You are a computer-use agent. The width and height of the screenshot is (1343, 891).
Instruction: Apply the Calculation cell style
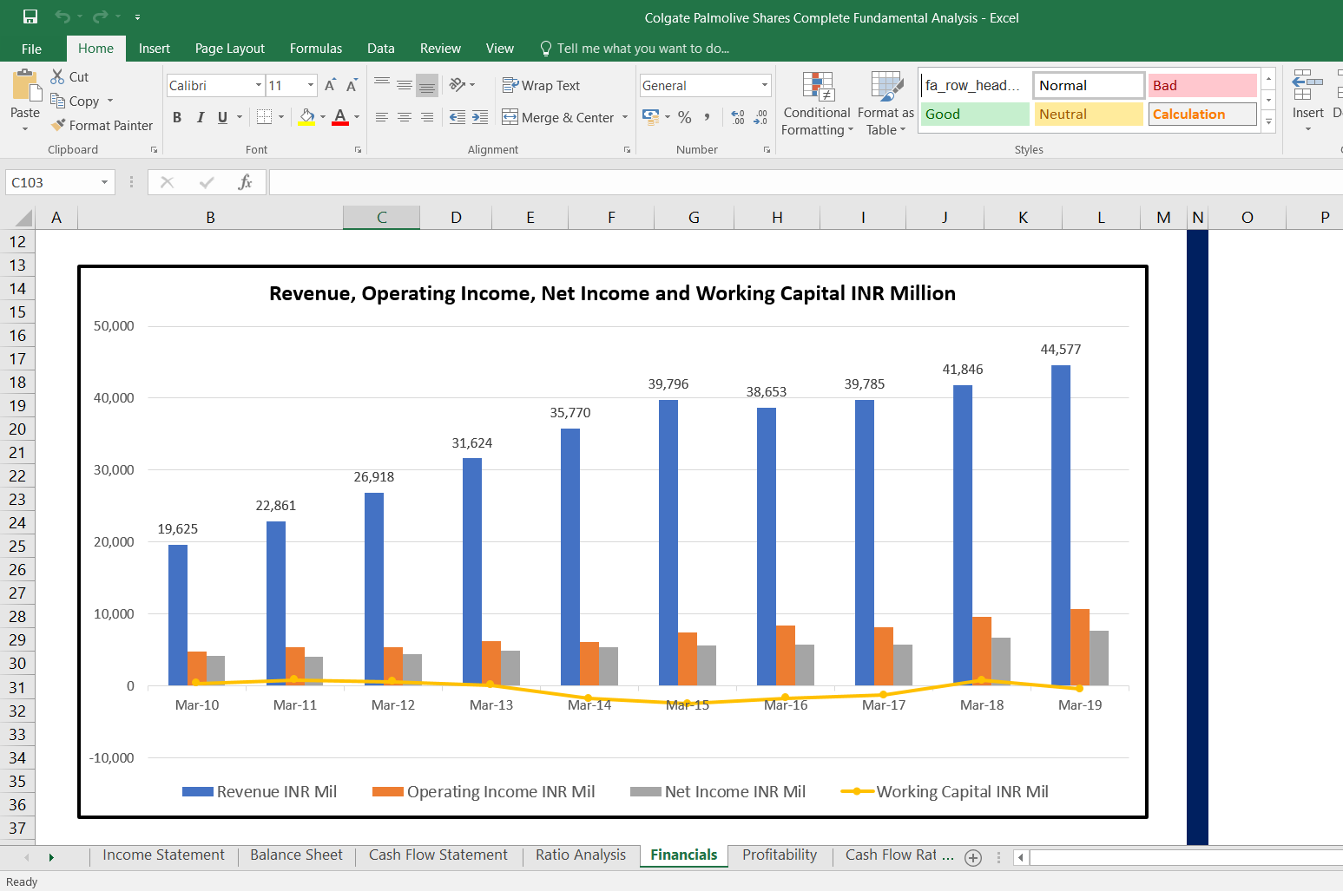tap(1202, 114)
